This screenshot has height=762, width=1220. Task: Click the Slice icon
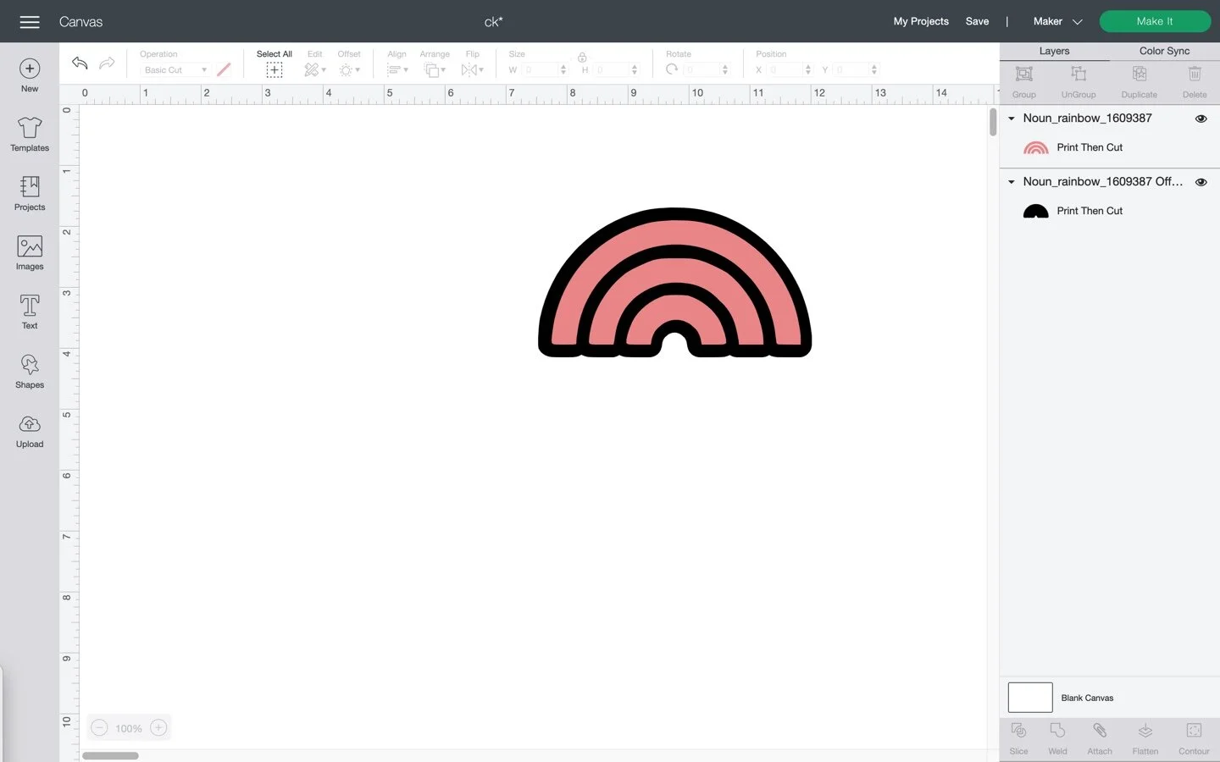click(x=1018, y=737)
